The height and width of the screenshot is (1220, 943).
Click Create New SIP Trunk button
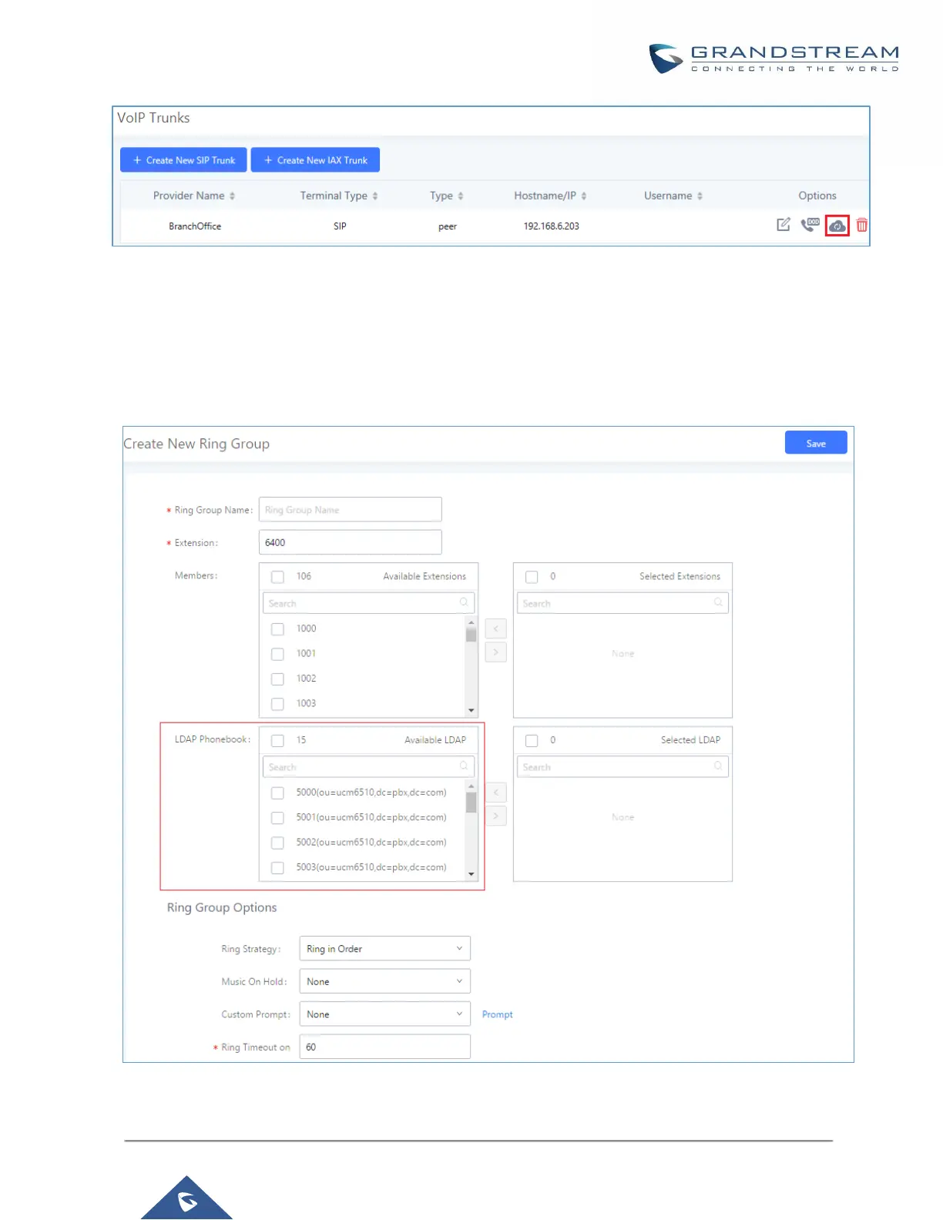[183, 160]
